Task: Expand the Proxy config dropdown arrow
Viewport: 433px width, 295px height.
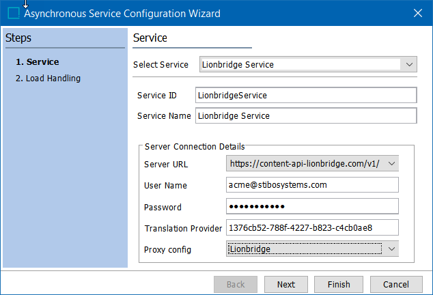Action: (x=391, y=249)
